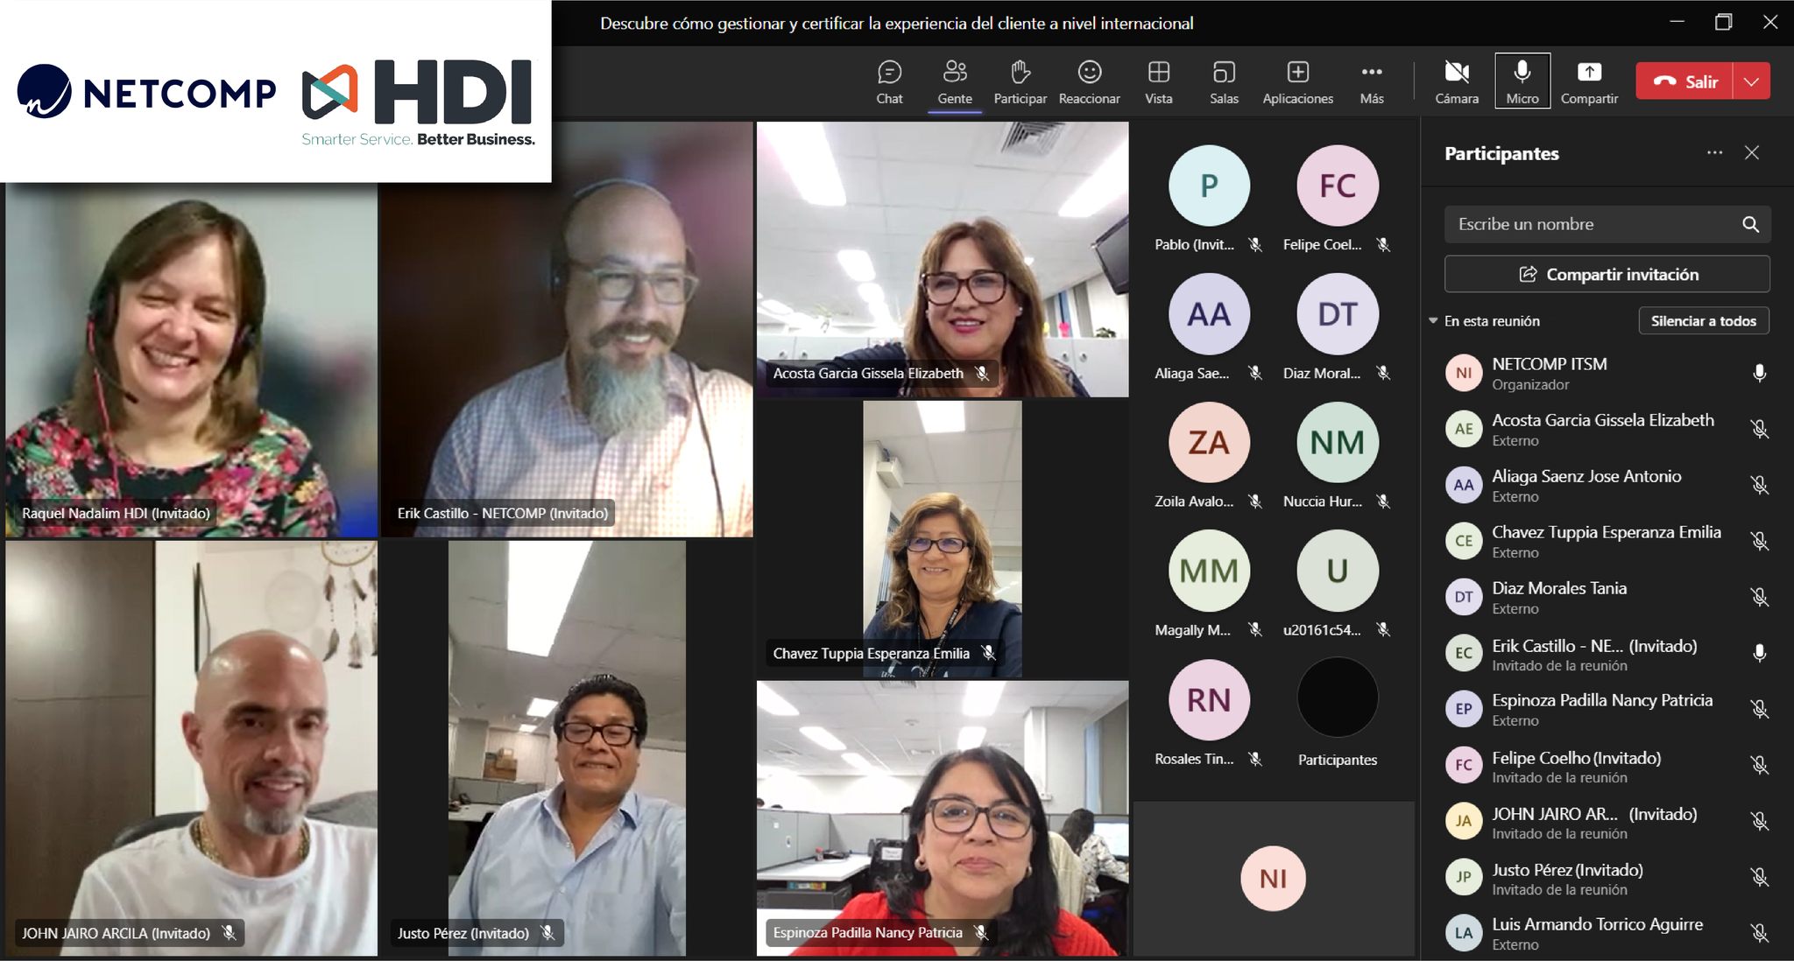Click mic icon for Aliaga Saenz Jose Antonio
1794x961 pixels.
click(x=1759, y=486)
